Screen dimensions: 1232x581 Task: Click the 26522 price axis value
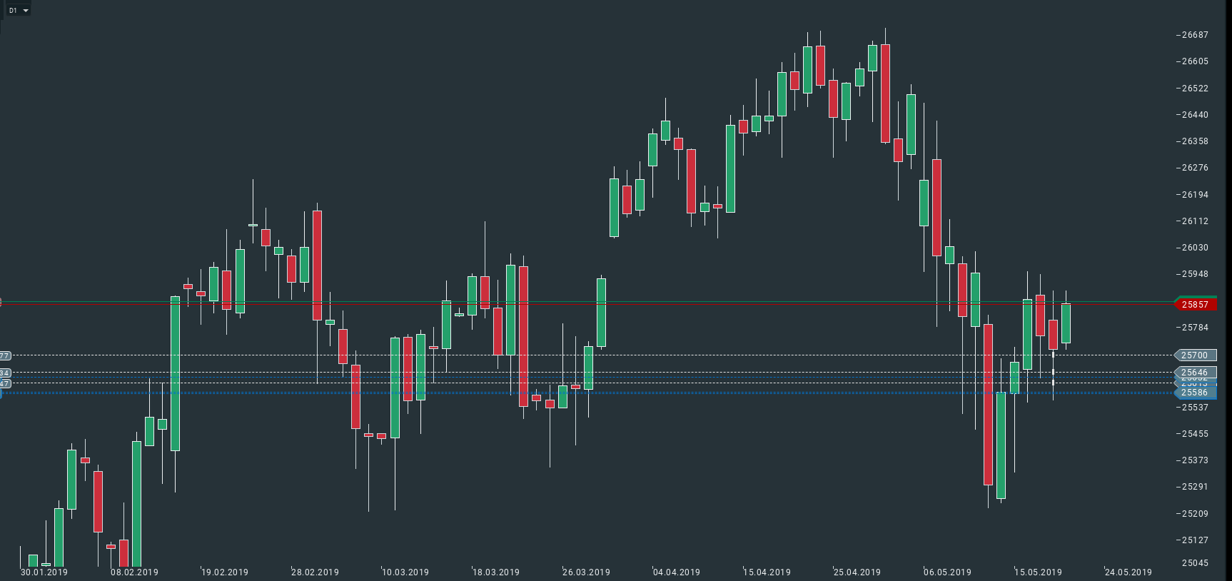(1196, 89)
